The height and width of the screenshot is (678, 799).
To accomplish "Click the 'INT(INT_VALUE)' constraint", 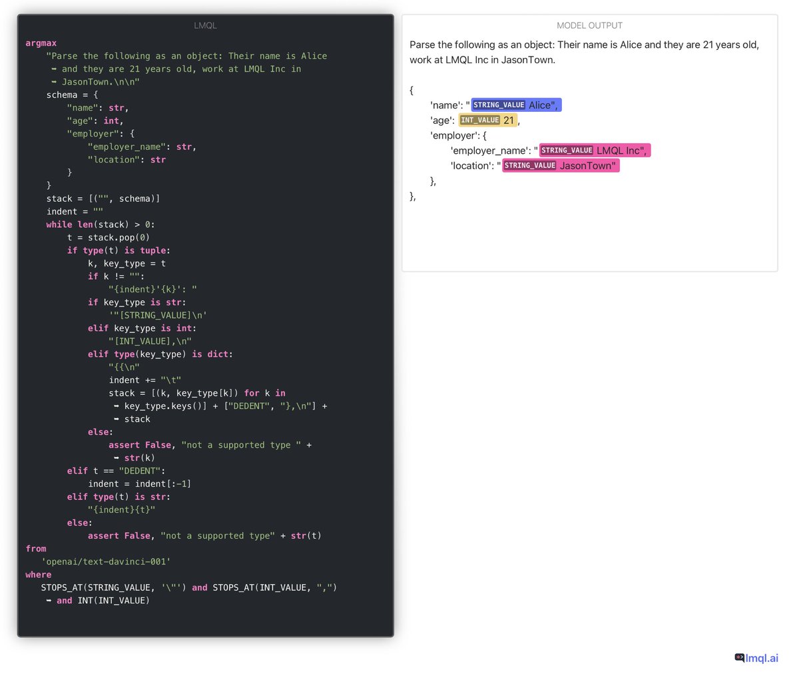I will coord(113,601).
